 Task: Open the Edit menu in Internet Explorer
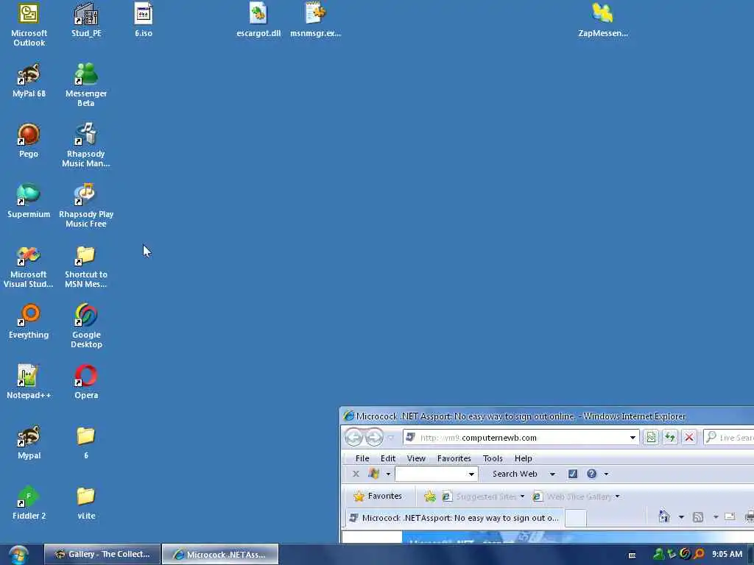[x=387, y=458]
